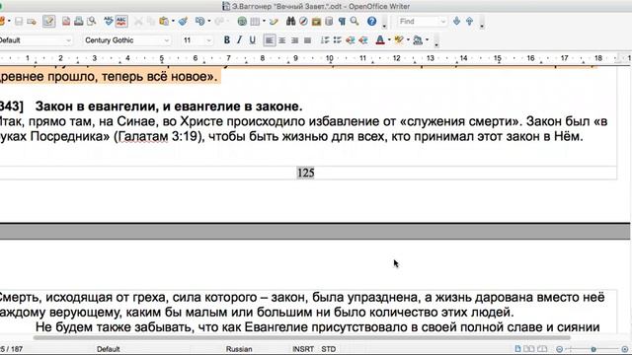632x355 pixels.
Task: Open the Navigator compass icon
Action: pyautogui.click(x=303, y=22)
